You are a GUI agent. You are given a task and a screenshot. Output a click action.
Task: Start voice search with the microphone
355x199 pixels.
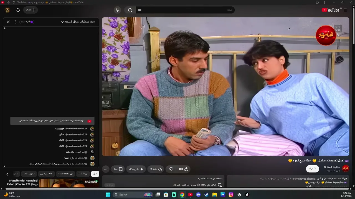[x=117, y=10]
